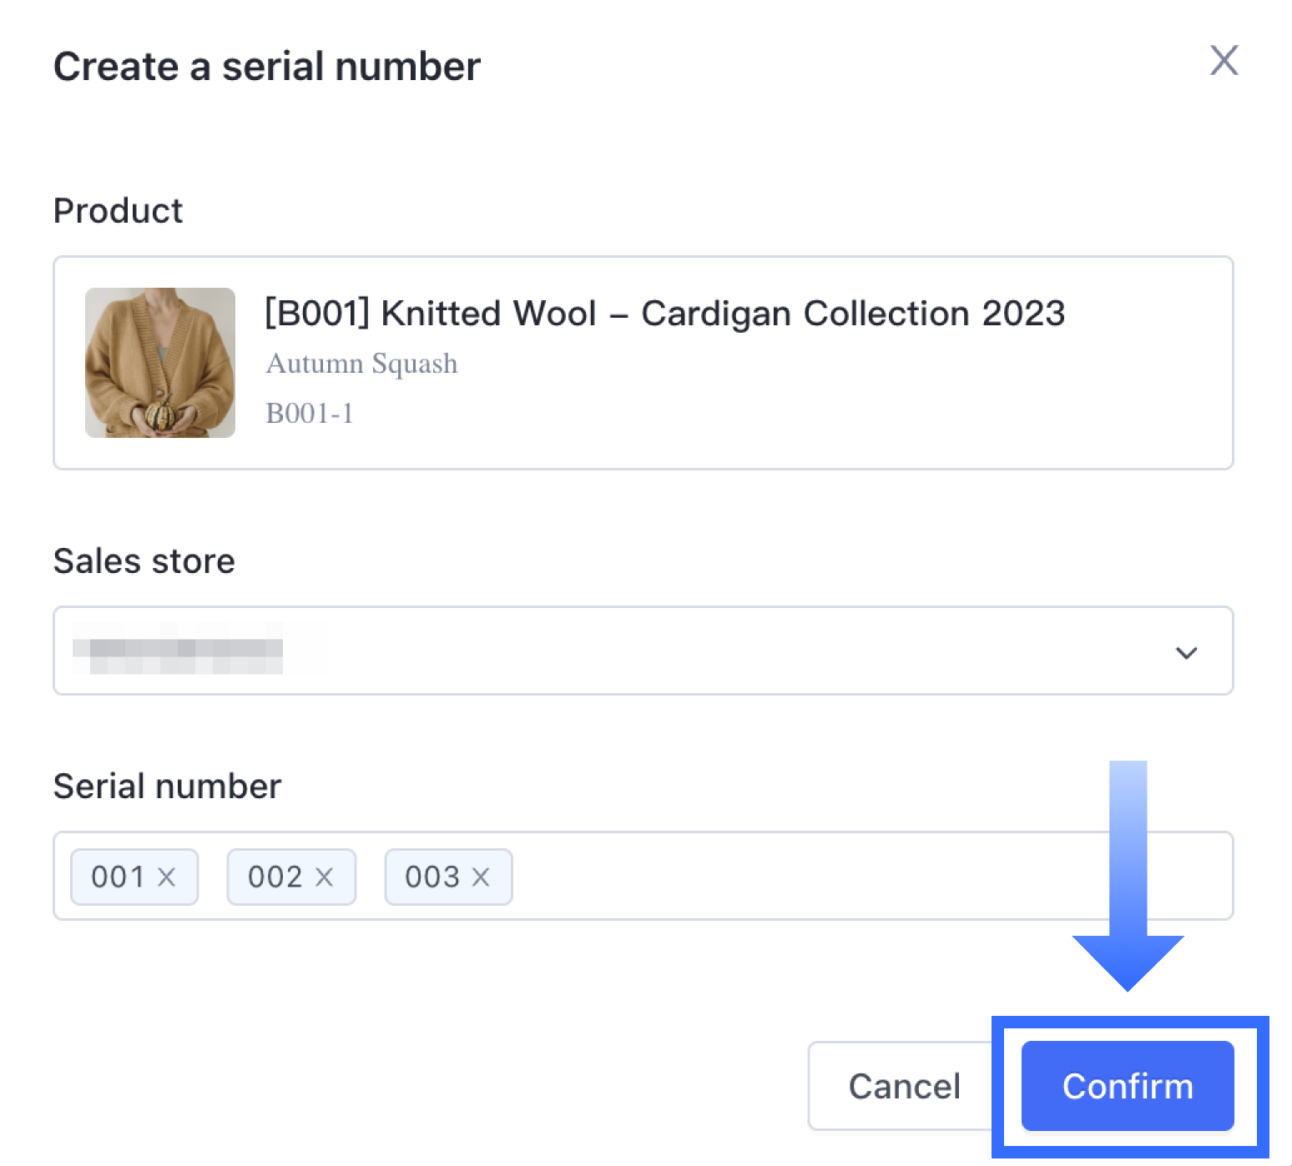
Task: Focus the empty Serial number input area
Action: coord(793,877)
